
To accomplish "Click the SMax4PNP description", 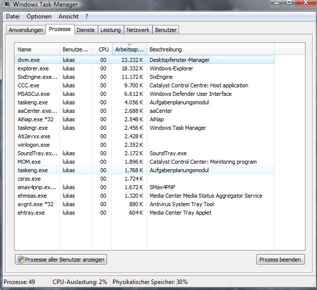I will pyautogui.click(x=162, y=187).
